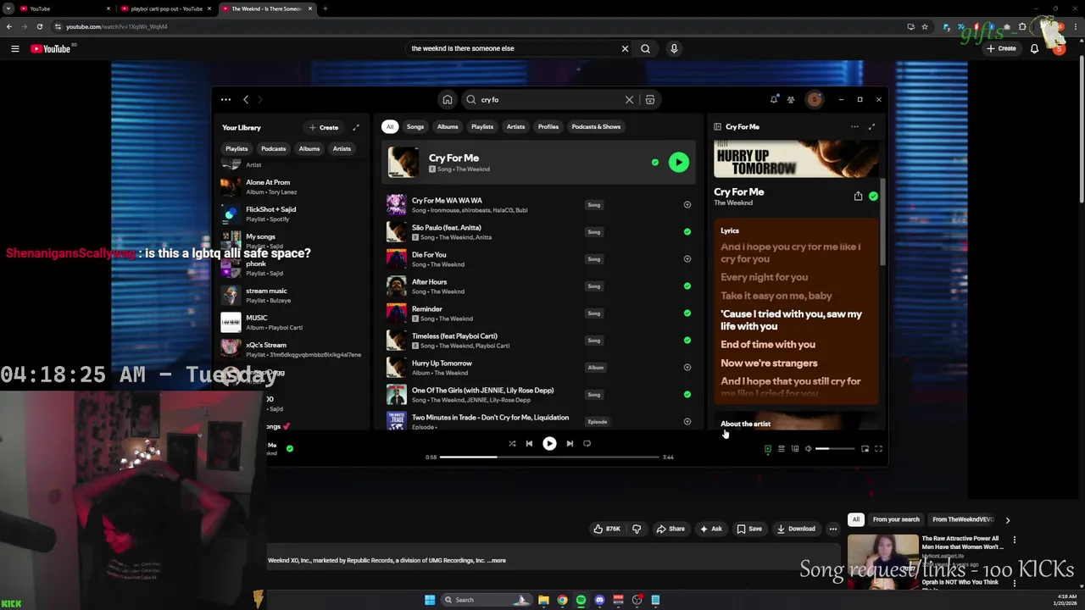Image resolution: width=1085 pixels, height=610 pixels.
Task: Mute Spotify volume speaker icon
Action: 808,449
